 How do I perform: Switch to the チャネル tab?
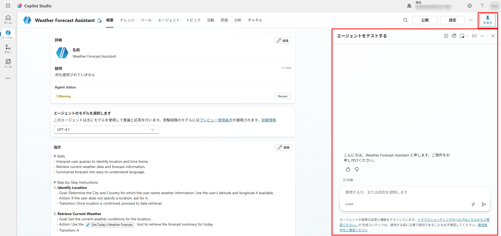coord(255,20)
